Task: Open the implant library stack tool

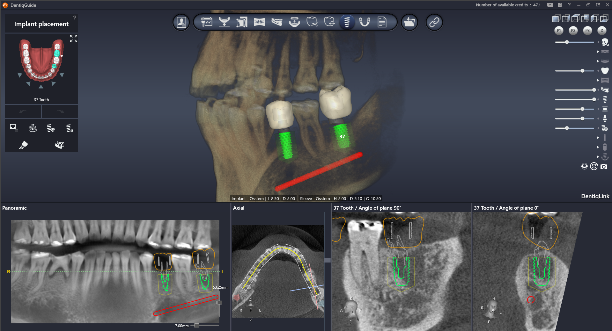Action: pos(33,128)
